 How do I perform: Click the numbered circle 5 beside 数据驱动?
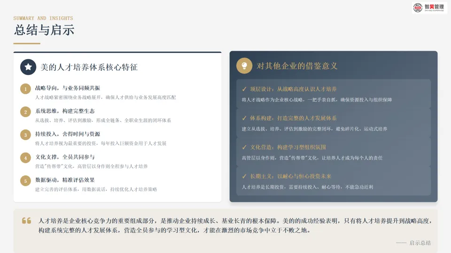[25, 181]
